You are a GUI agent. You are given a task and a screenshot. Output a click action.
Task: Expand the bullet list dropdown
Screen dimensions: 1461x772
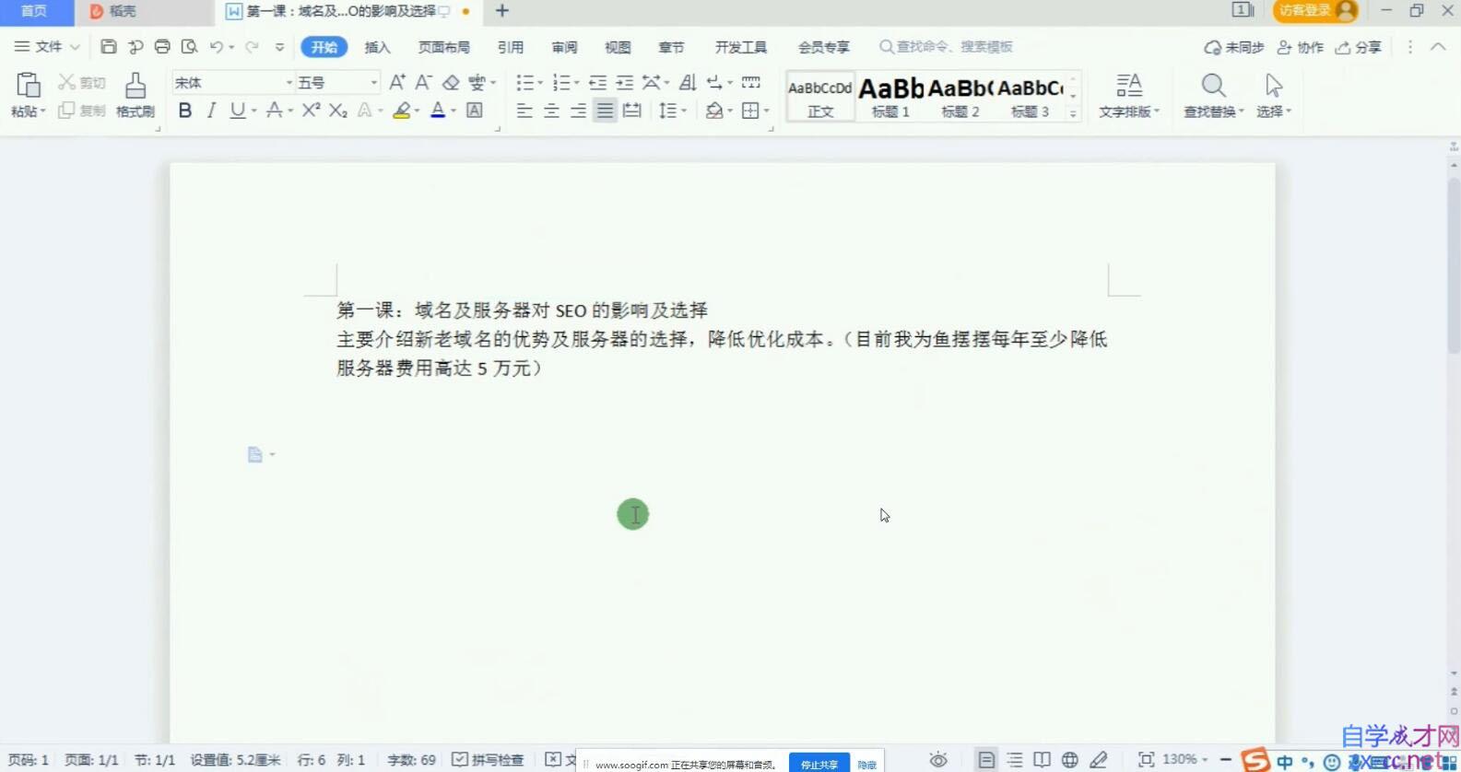point(540,83)
